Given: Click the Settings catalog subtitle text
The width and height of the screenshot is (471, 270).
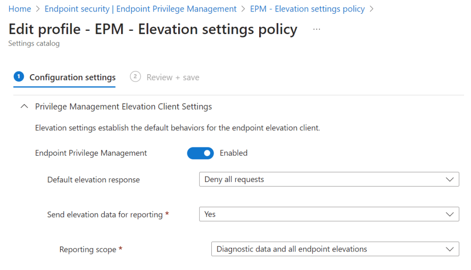Looking at the screenshot, I should pos(34,44).
